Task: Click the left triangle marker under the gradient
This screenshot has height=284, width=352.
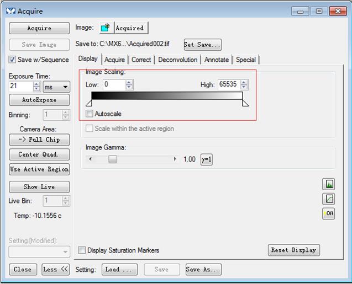Action: pyautogui.click(x=88, y=103)
